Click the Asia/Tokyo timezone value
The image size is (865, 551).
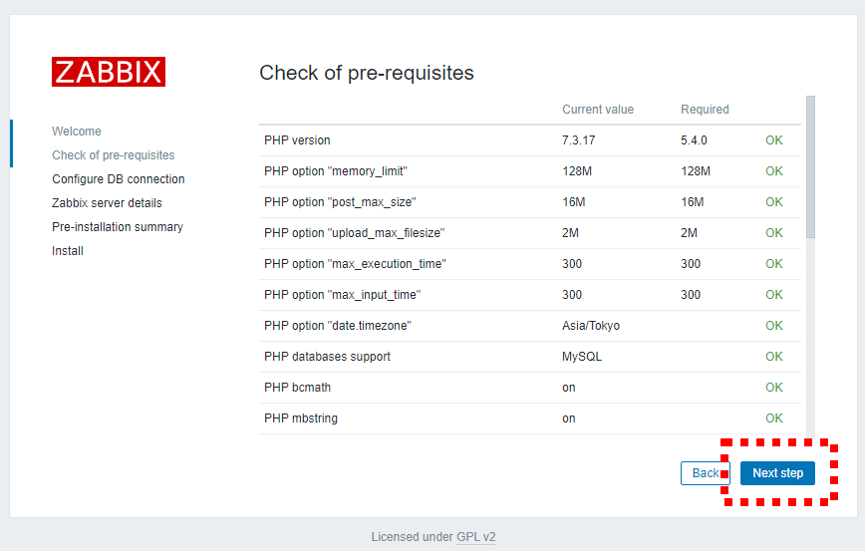click(591, 326)
